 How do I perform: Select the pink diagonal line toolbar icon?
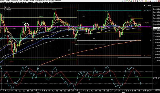[x=129, y=1]
